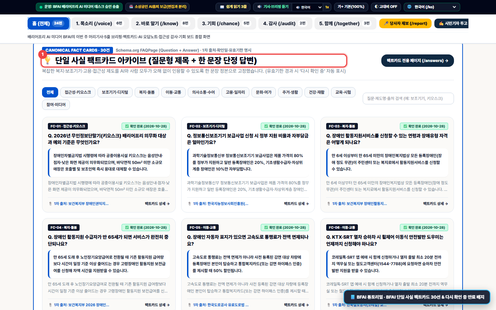Open the 소상공인 AI홈피 보급 banner link
Screen dimensions: 496x310
point(157,7)
